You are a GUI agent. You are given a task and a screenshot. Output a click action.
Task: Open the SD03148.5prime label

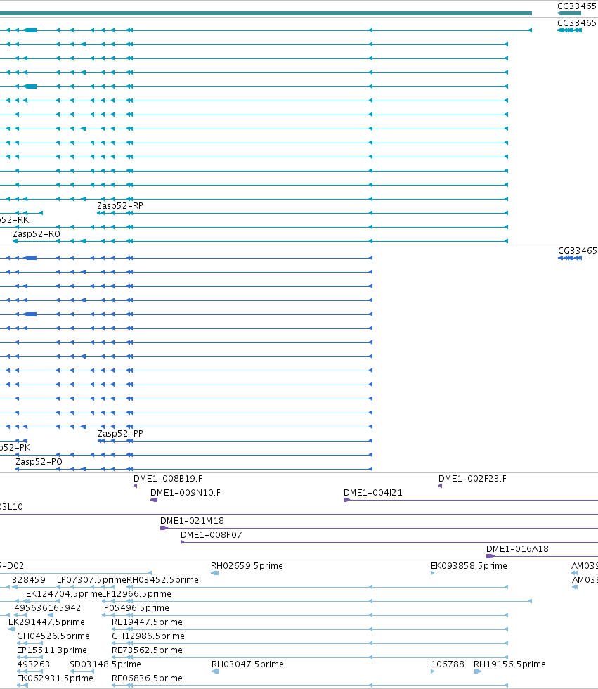pos(105,664)
